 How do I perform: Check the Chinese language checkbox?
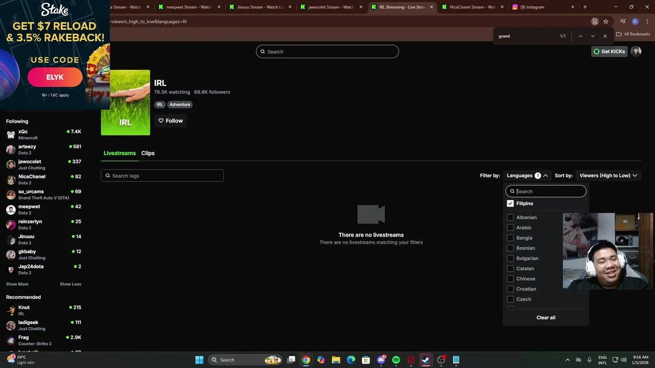510,279
